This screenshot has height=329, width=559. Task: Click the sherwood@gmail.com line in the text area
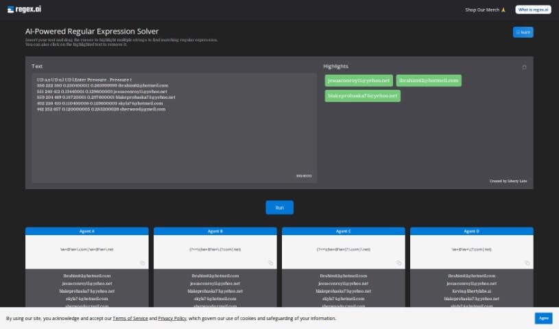[x=101, y=110]
